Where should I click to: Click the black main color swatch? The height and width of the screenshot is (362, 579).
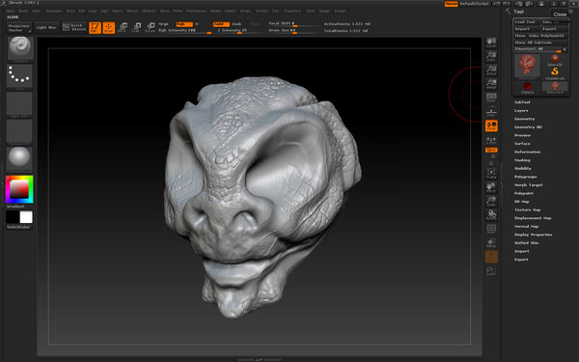coord(13,217)
